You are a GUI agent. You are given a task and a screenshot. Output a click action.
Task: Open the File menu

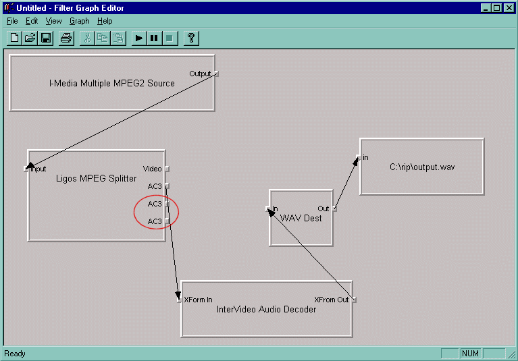12,21
